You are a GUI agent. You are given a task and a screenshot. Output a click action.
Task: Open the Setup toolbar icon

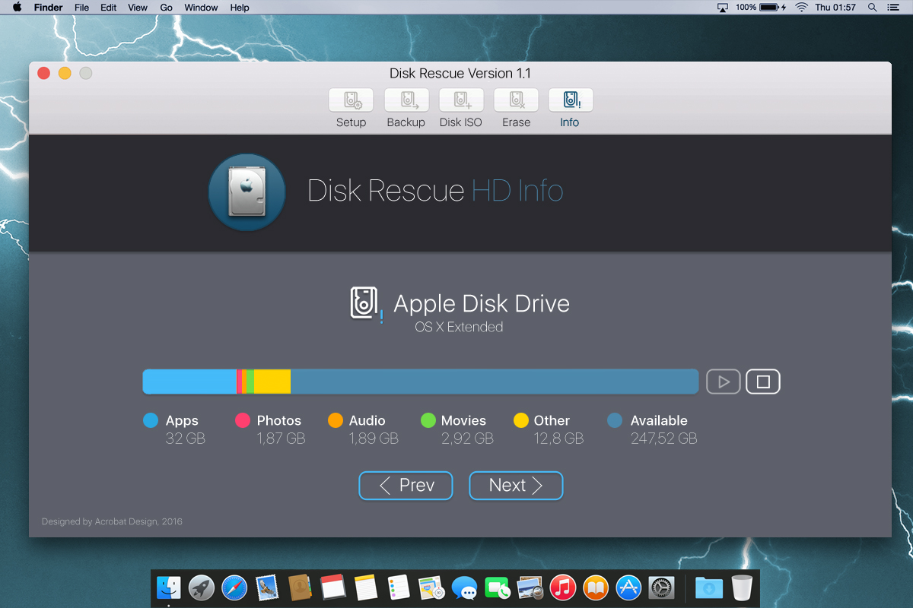351,100
